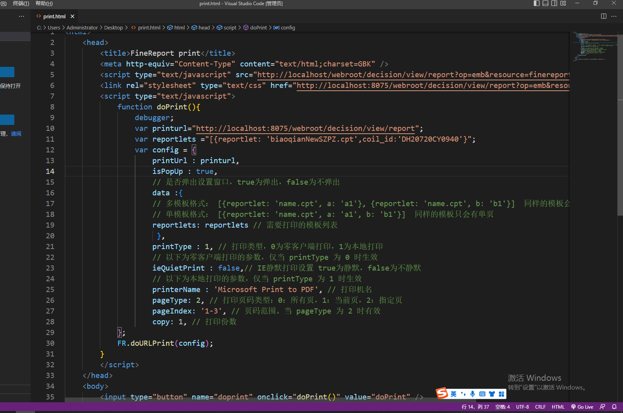Click the blue button above 保持打开
623x413 pixels.
click(7, 72)
